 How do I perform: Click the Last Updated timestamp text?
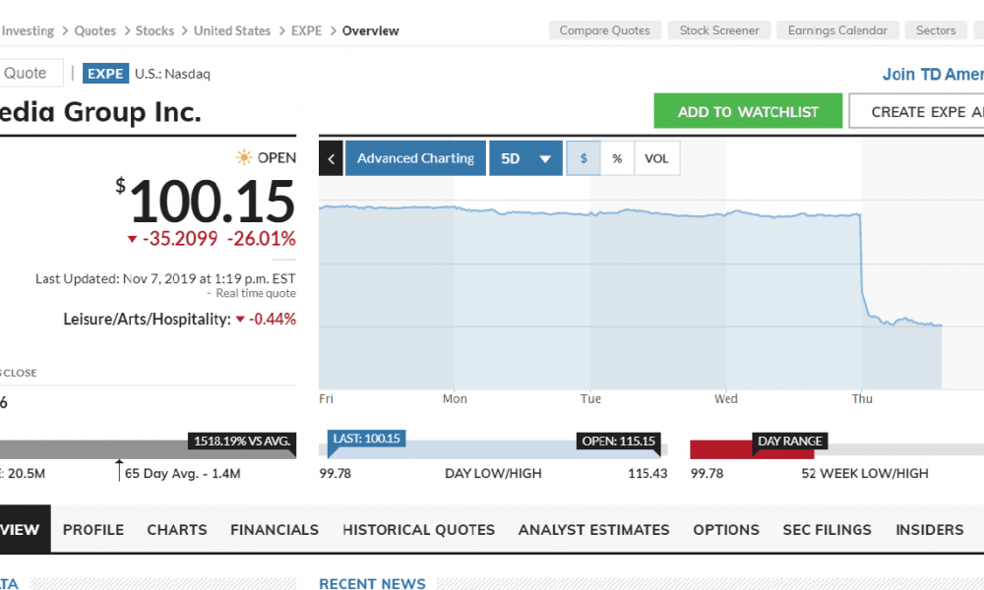click(x=165, y=278)
